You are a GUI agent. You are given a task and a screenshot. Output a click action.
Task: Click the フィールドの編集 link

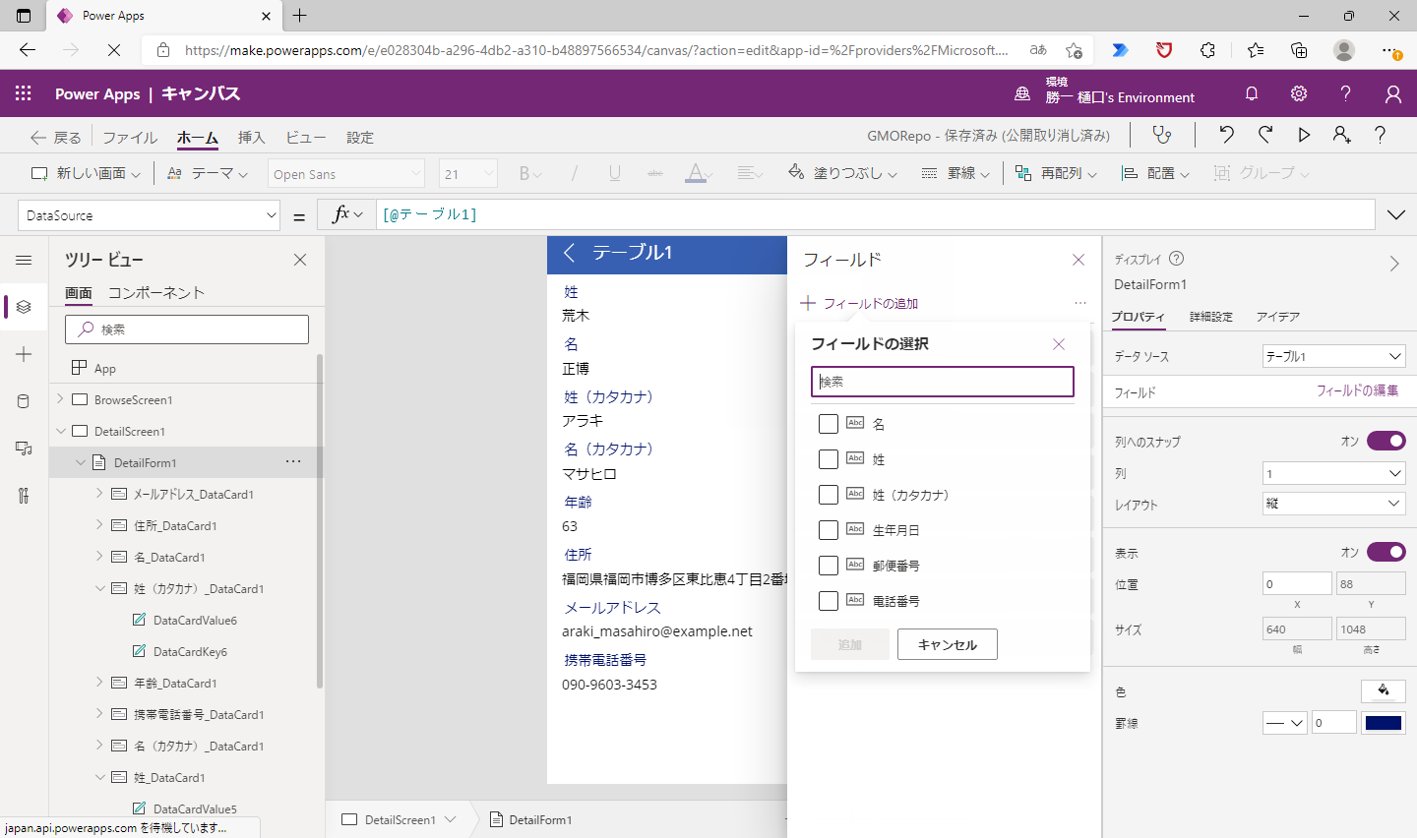click(x=1357, y=390)
